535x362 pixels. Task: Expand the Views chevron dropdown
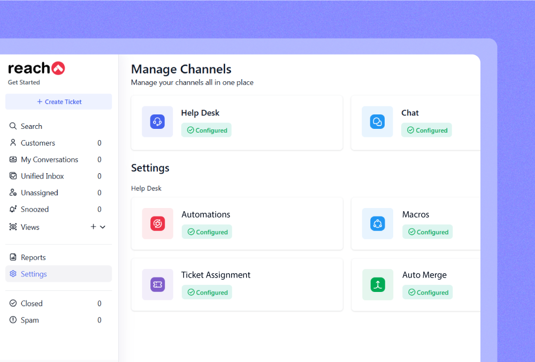[103, 227]
